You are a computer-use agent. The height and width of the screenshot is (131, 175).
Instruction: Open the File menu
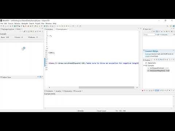click(1, 24)
